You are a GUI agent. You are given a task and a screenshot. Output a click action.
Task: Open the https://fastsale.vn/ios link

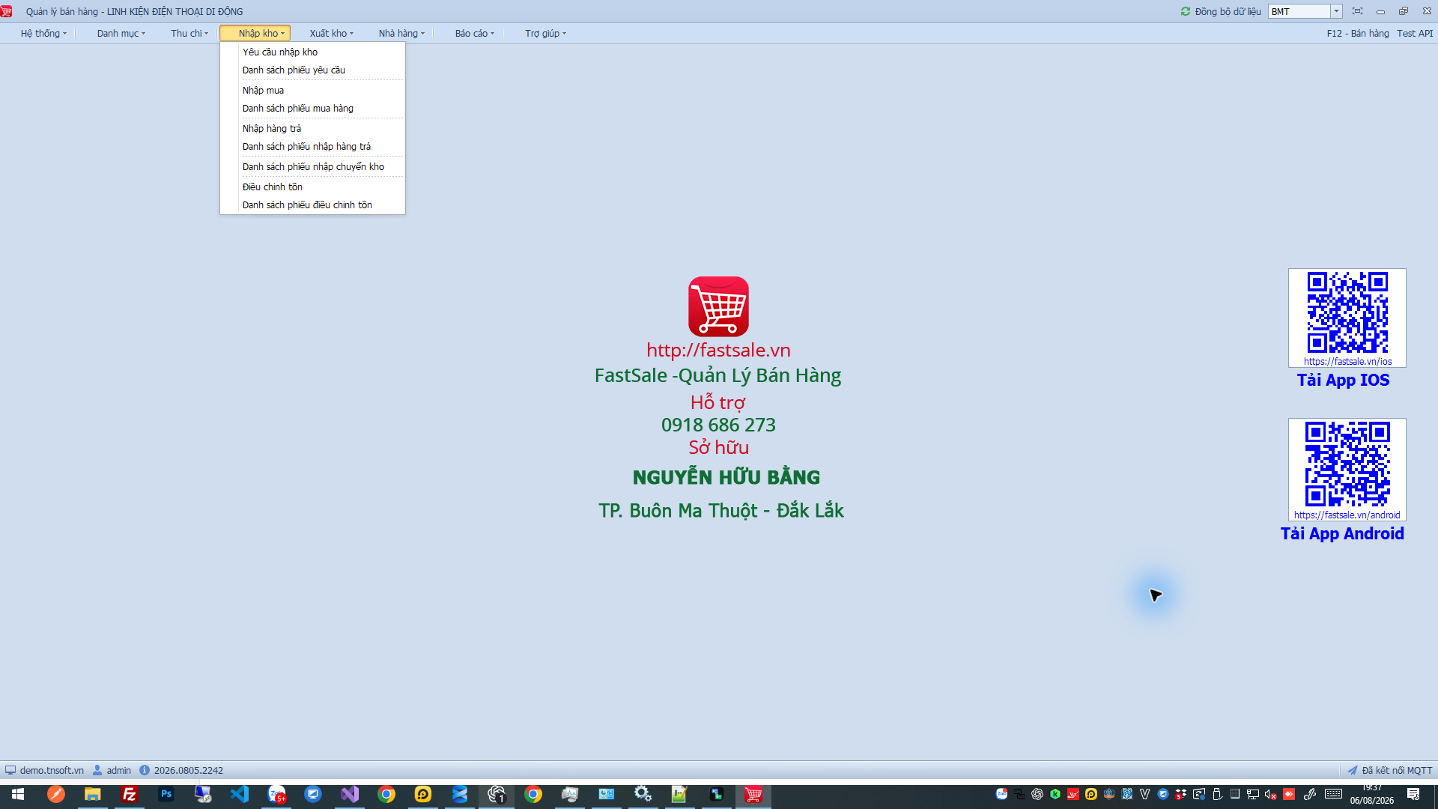(1347, 361)
